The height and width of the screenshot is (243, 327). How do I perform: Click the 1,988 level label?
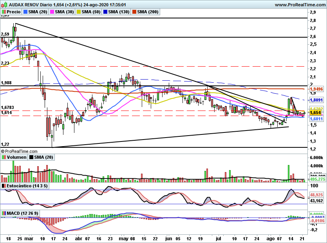pyautogui.click(x=6, y=83)
